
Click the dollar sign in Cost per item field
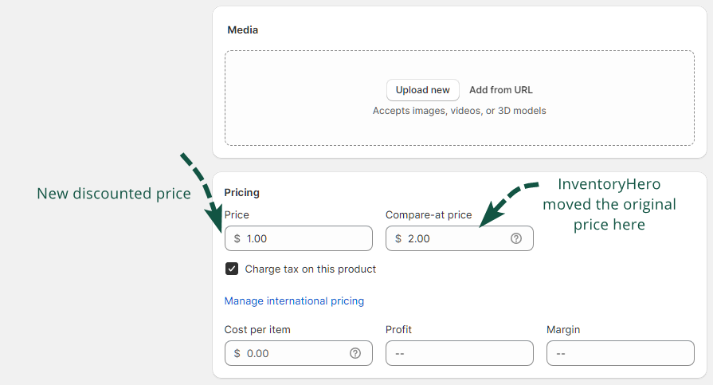237,353
